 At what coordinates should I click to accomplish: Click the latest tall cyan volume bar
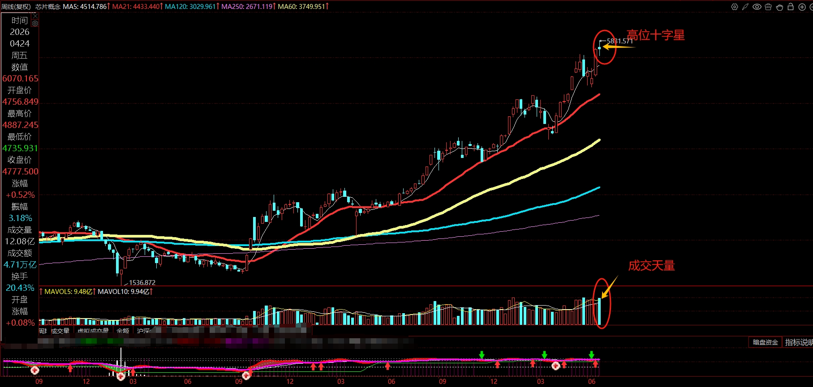[x=599, y=311]
